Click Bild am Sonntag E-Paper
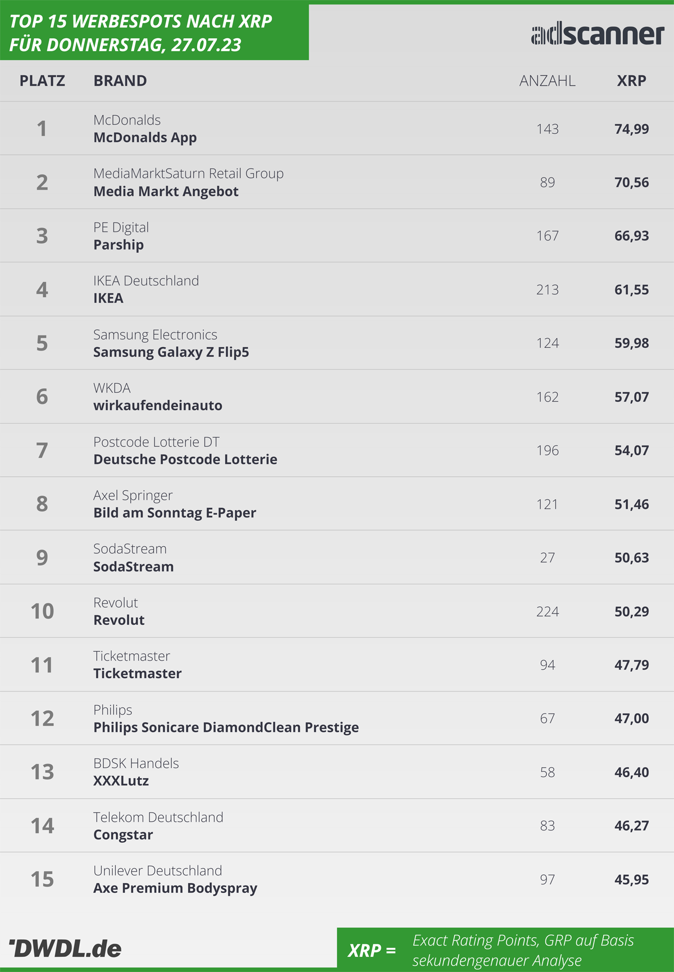The image size is (674, 972). pyautogui.click(x=175, y=513)
